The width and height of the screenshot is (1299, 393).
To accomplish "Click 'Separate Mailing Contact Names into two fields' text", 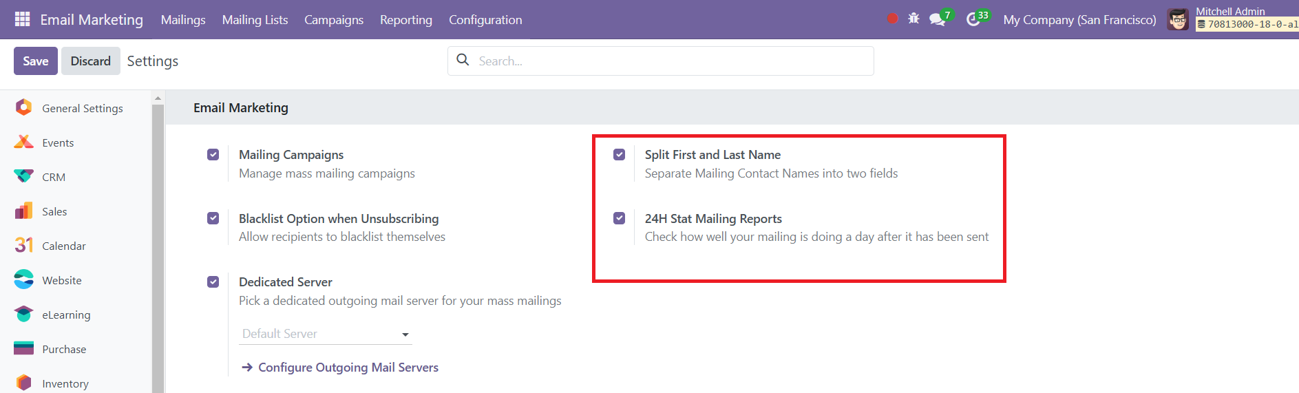I will pos(771,173).
